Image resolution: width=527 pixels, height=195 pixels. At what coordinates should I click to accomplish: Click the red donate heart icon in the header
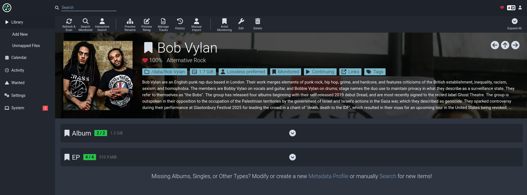(502, 7)
